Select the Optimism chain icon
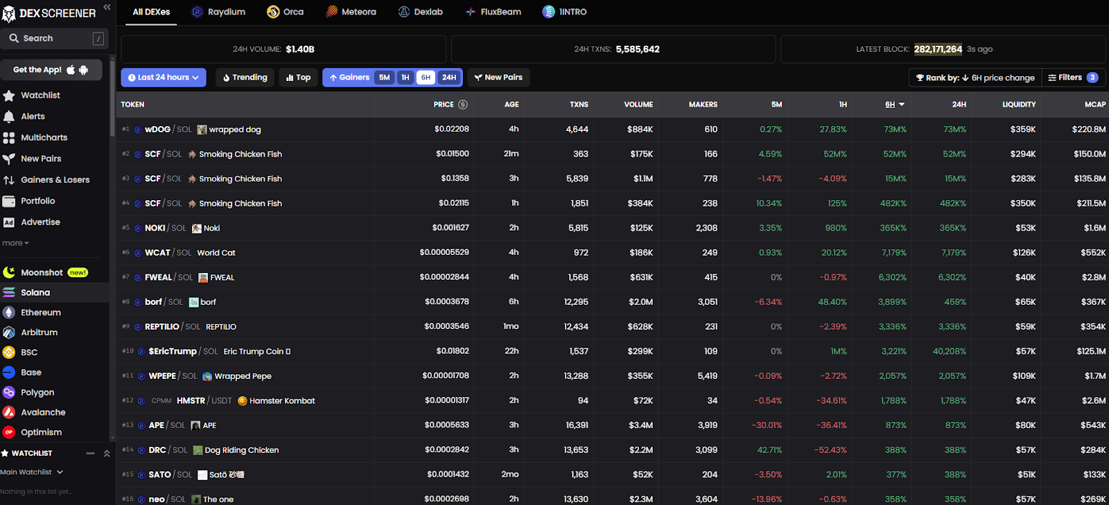1109x505 pixels. click(8, 432)
